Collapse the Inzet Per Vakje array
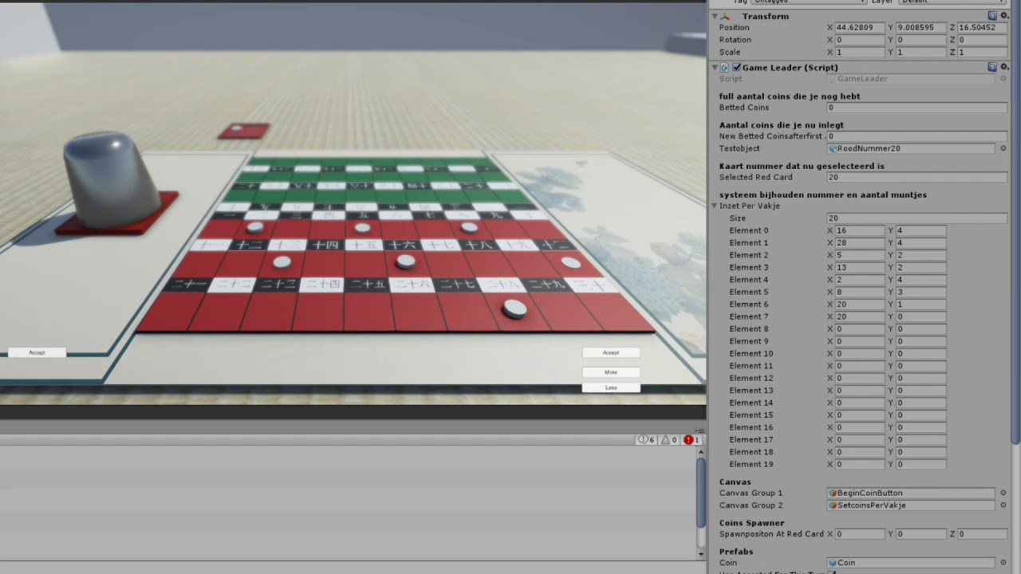The image size is (1021, 574). [x=715, y=206]
